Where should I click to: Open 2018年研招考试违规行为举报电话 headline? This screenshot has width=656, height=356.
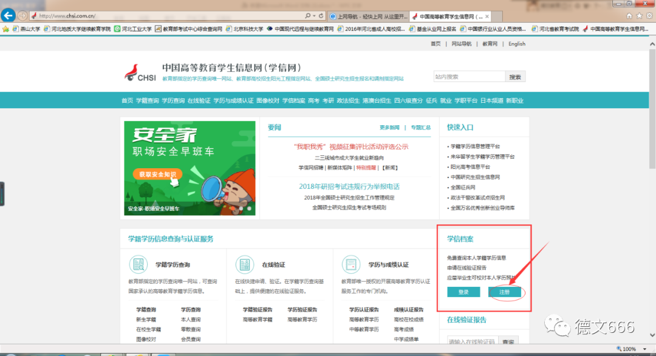point(349,187)
